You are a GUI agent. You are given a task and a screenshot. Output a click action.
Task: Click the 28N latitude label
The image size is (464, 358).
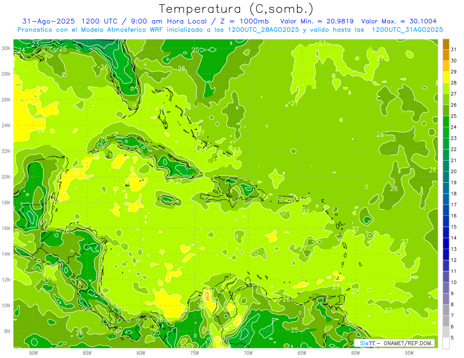pyautogui.click(x=6, y=74)
